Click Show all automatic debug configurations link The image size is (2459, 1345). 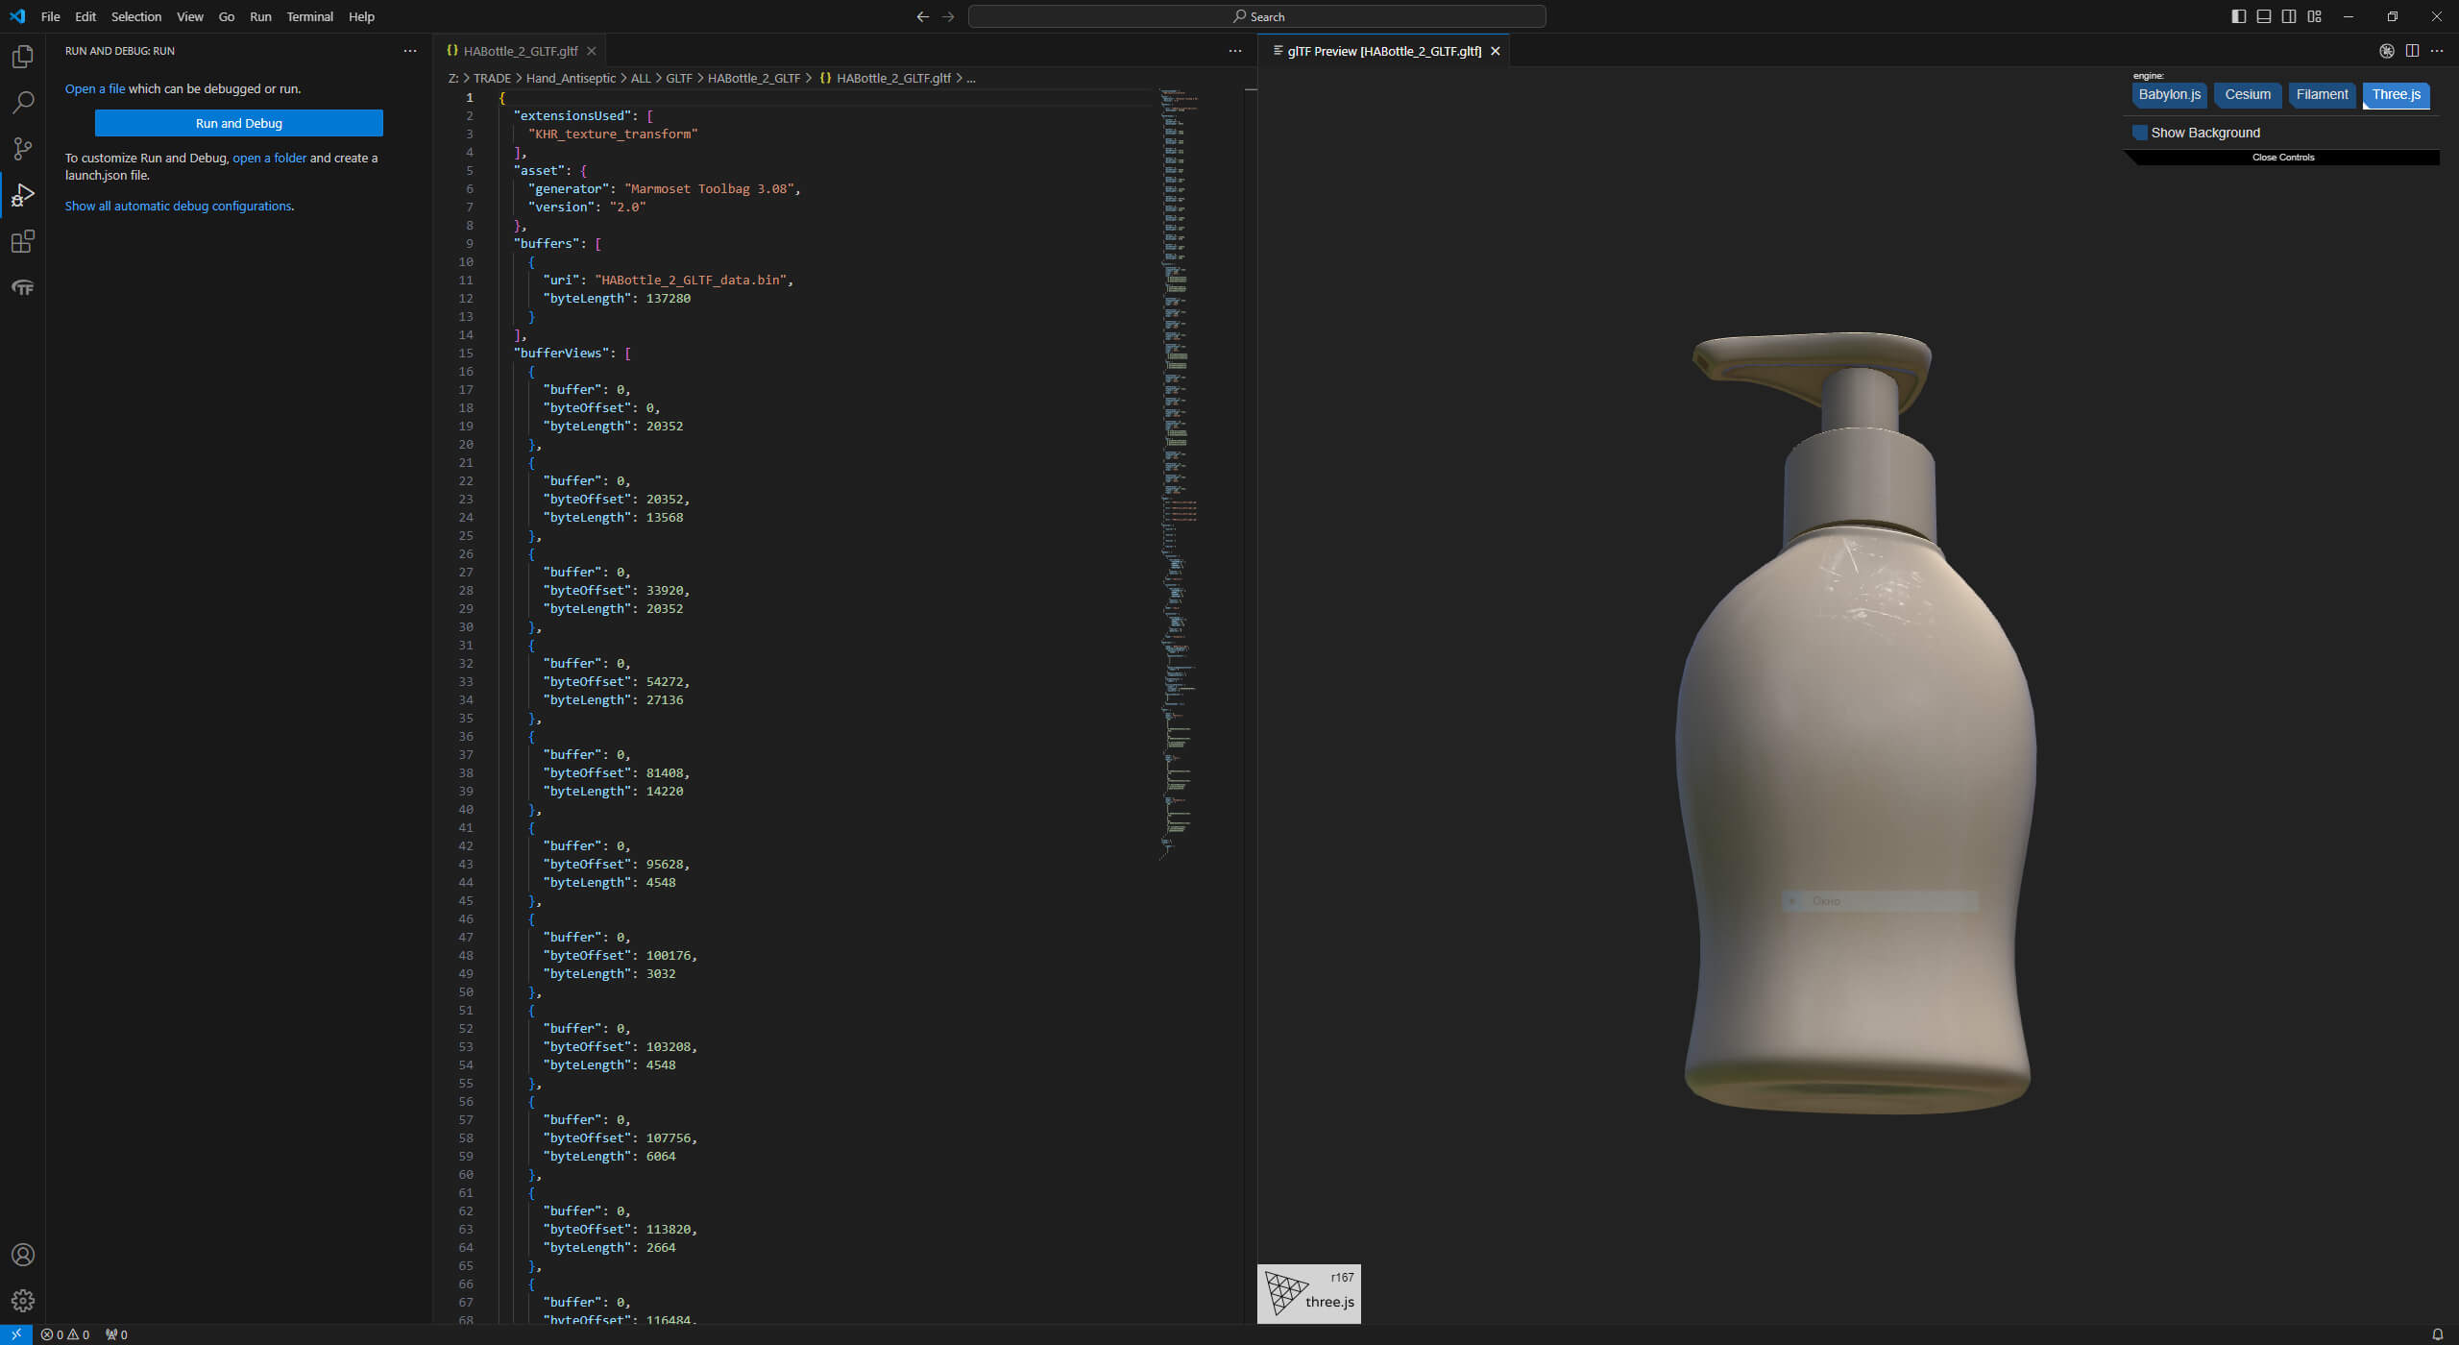(179, 206)
